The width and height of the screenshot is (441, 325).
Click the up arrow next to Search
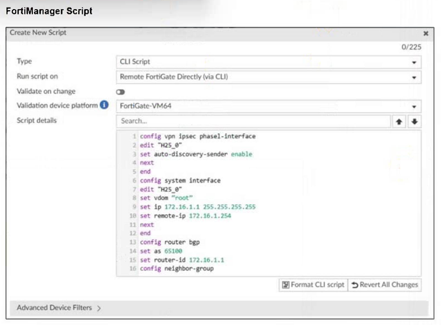(x=399, y=121)
